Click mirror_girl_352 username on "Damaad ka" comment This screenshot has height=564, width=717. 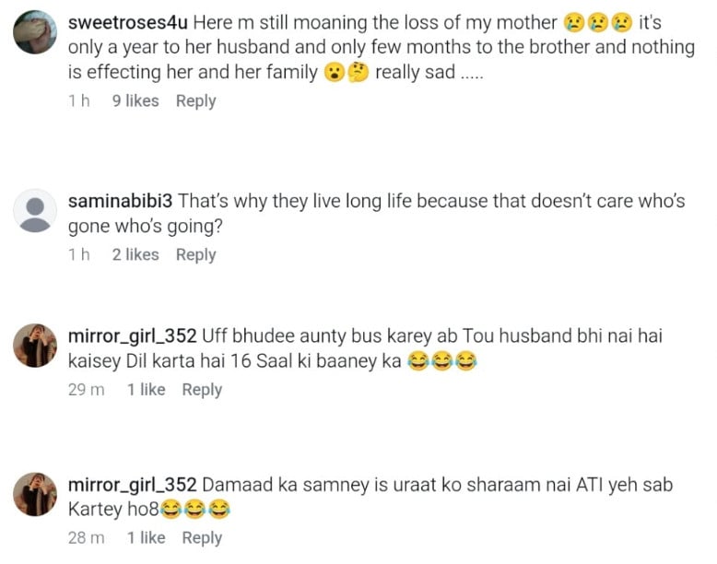(x=132, y=484)
